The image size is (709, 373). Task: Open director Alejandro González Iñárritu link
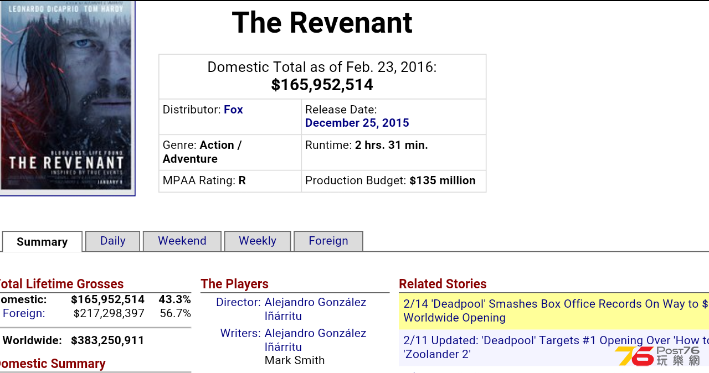click(315, 309)
